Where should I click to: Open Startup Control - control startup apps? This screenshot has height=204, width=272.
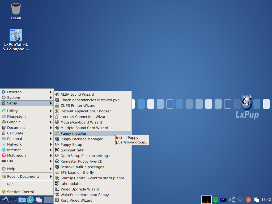[93, 178]
